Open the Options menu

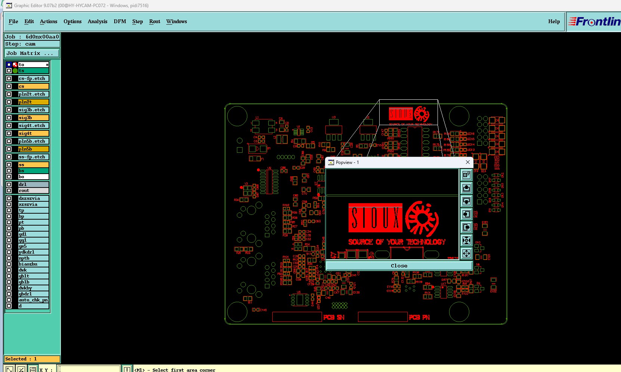click(72, 22)
